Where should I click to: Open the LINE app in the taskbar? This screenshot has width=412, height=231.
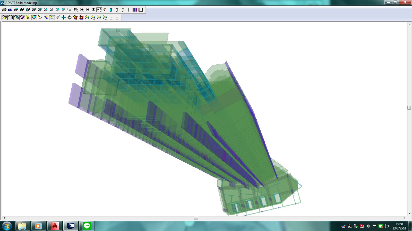coord(87,226)
